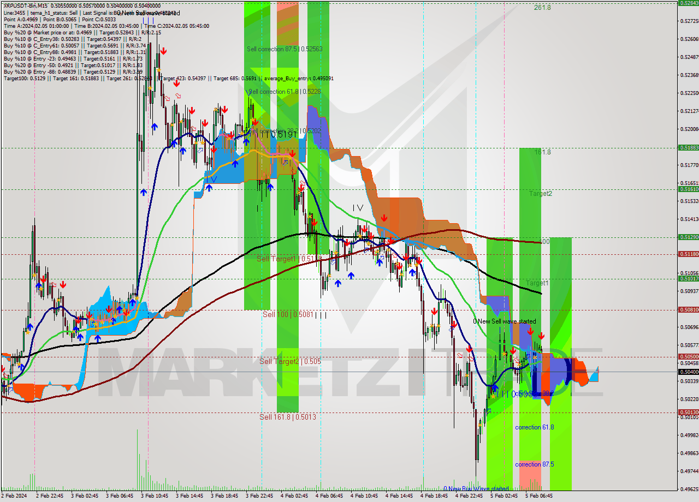Click 'Sell Target1 | 0.5118' label
Screen dimensions: 699x502
click(x=289, y=259)
